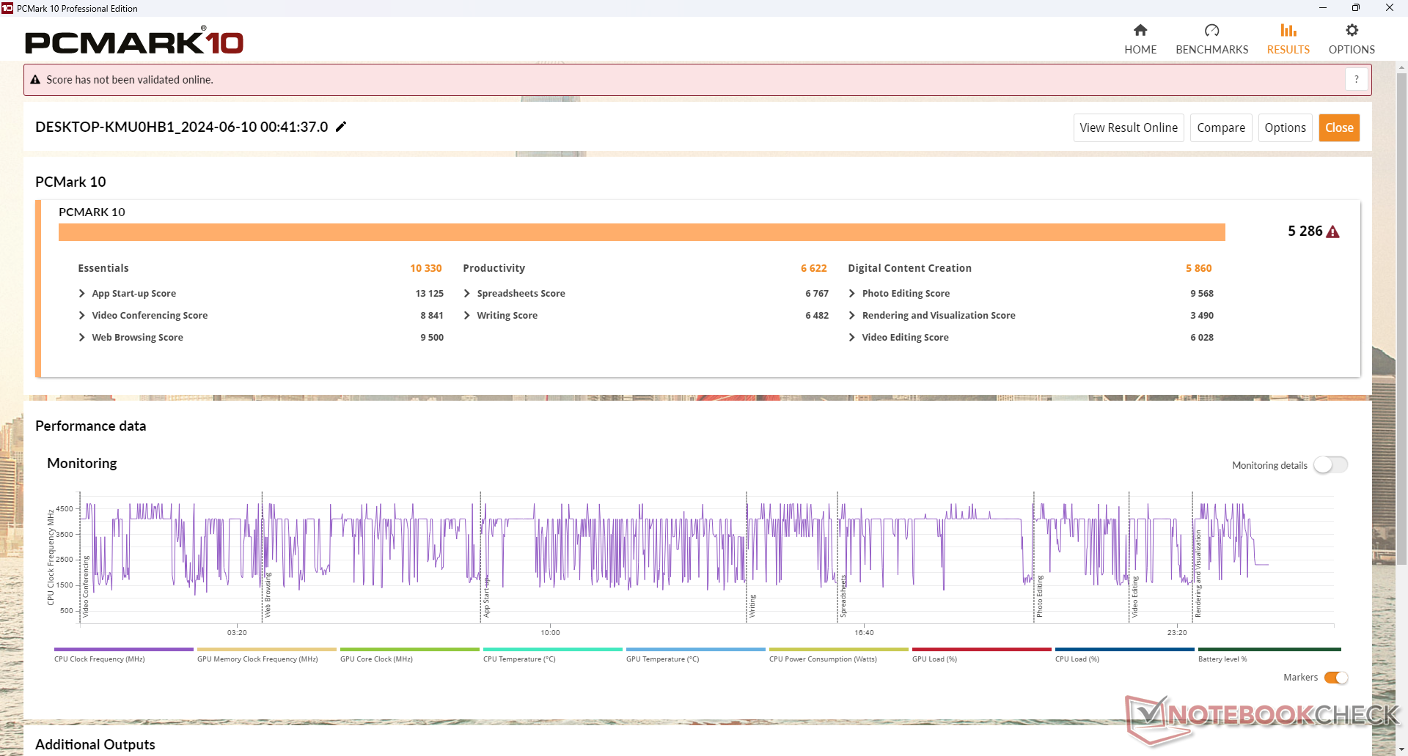This screenshot has height=756, width=1408.
Task: Click the Spreadsheets marker in chart
Action: click(x=843, y=596)
